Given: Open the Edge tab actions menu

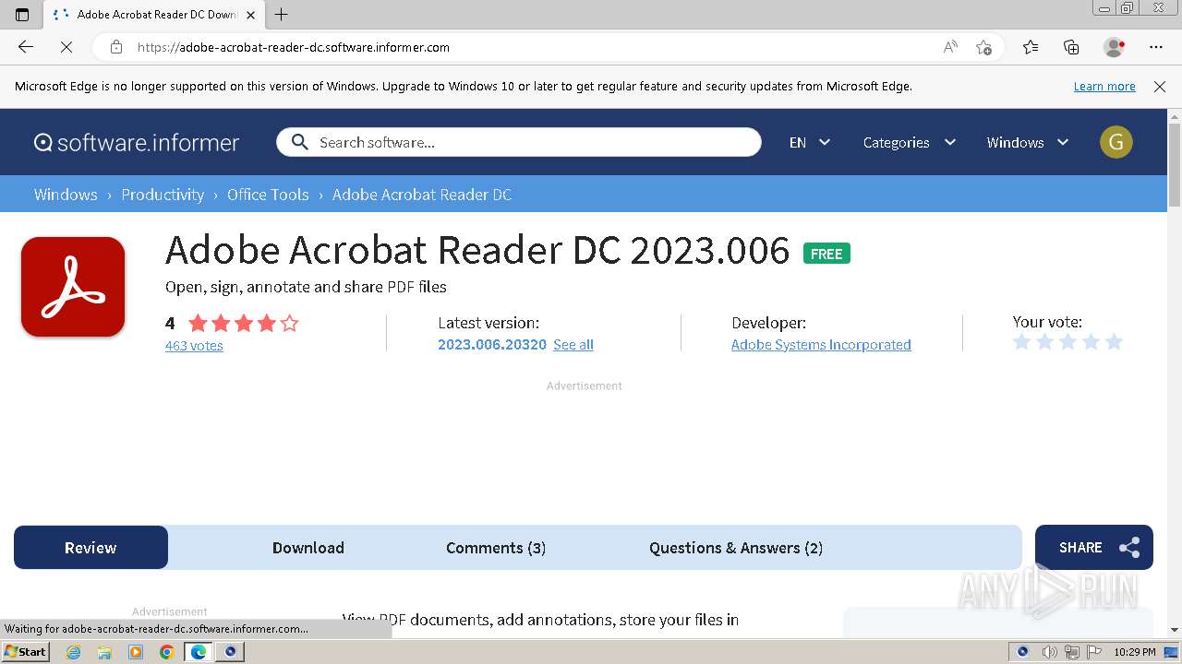Looking at the screenshot, I should pyautogui.click(x=22, y=14).
